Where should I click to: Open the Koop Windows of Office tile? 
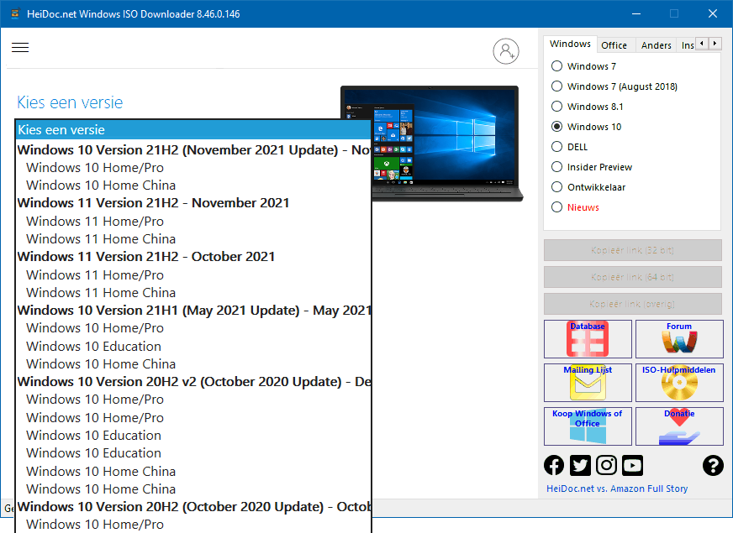point(588,426)
